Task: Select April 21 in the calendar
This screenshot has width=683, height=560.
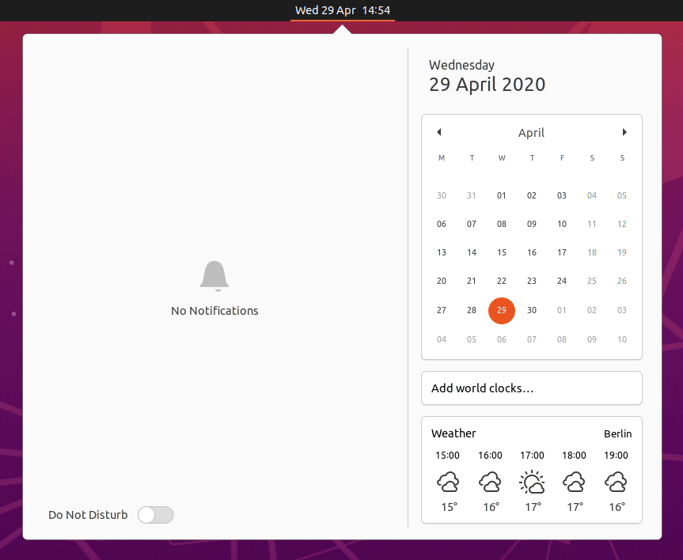Action: [x=472, y=281]
